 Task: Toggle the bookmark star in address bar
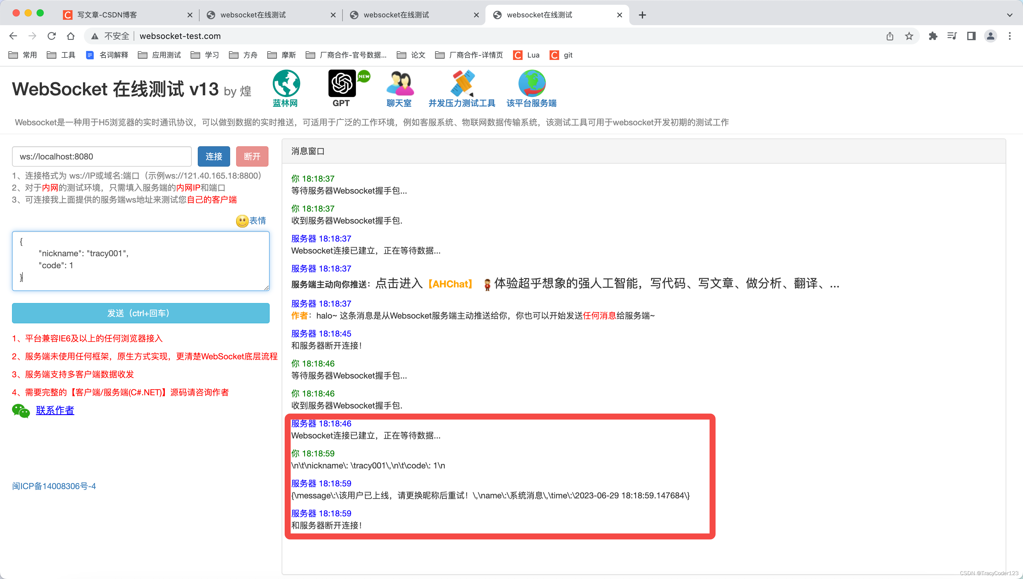(x=909, y=36)
